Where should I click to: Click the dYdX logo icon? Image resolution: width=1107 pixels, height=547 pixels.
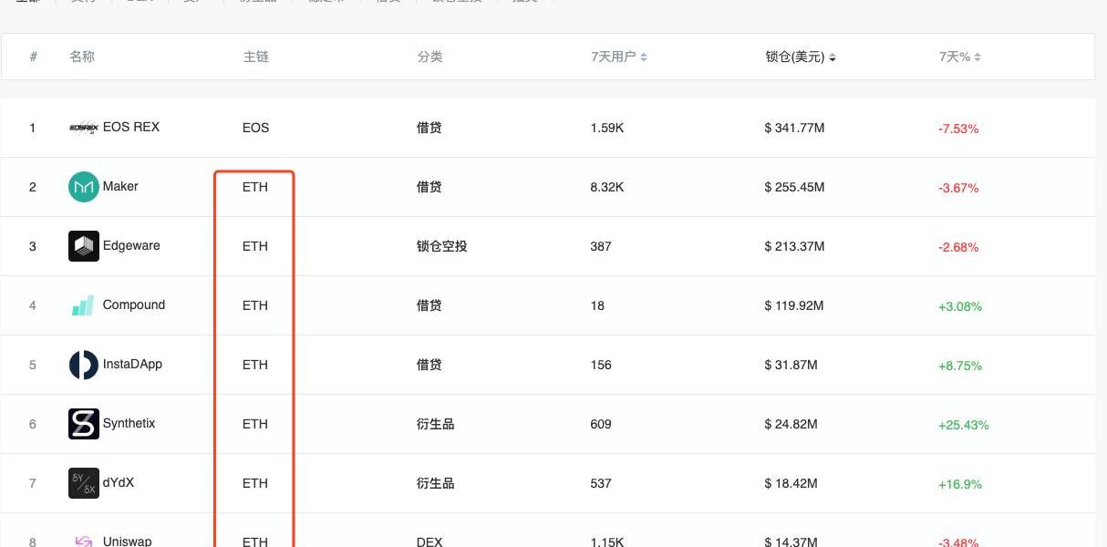pyautogui.click(x=84, y=483)
